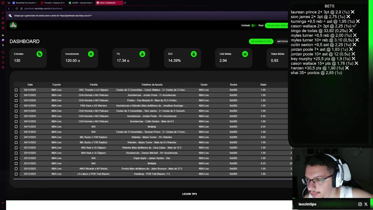Check the James Harden Duplo-duplo row
Screen dimensions: 373x210
16,158
